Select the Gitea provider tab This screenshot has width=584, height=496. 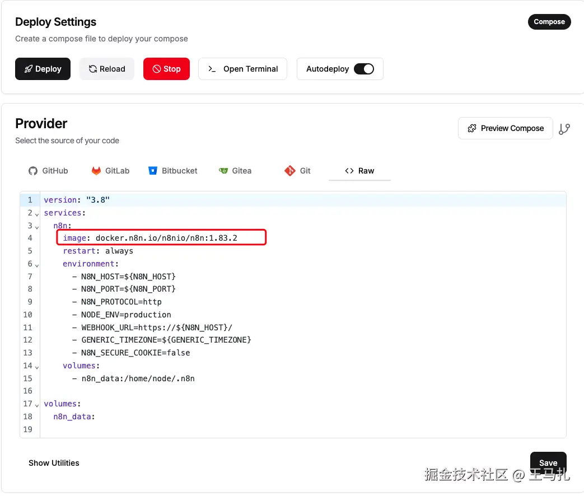[235, 171]
